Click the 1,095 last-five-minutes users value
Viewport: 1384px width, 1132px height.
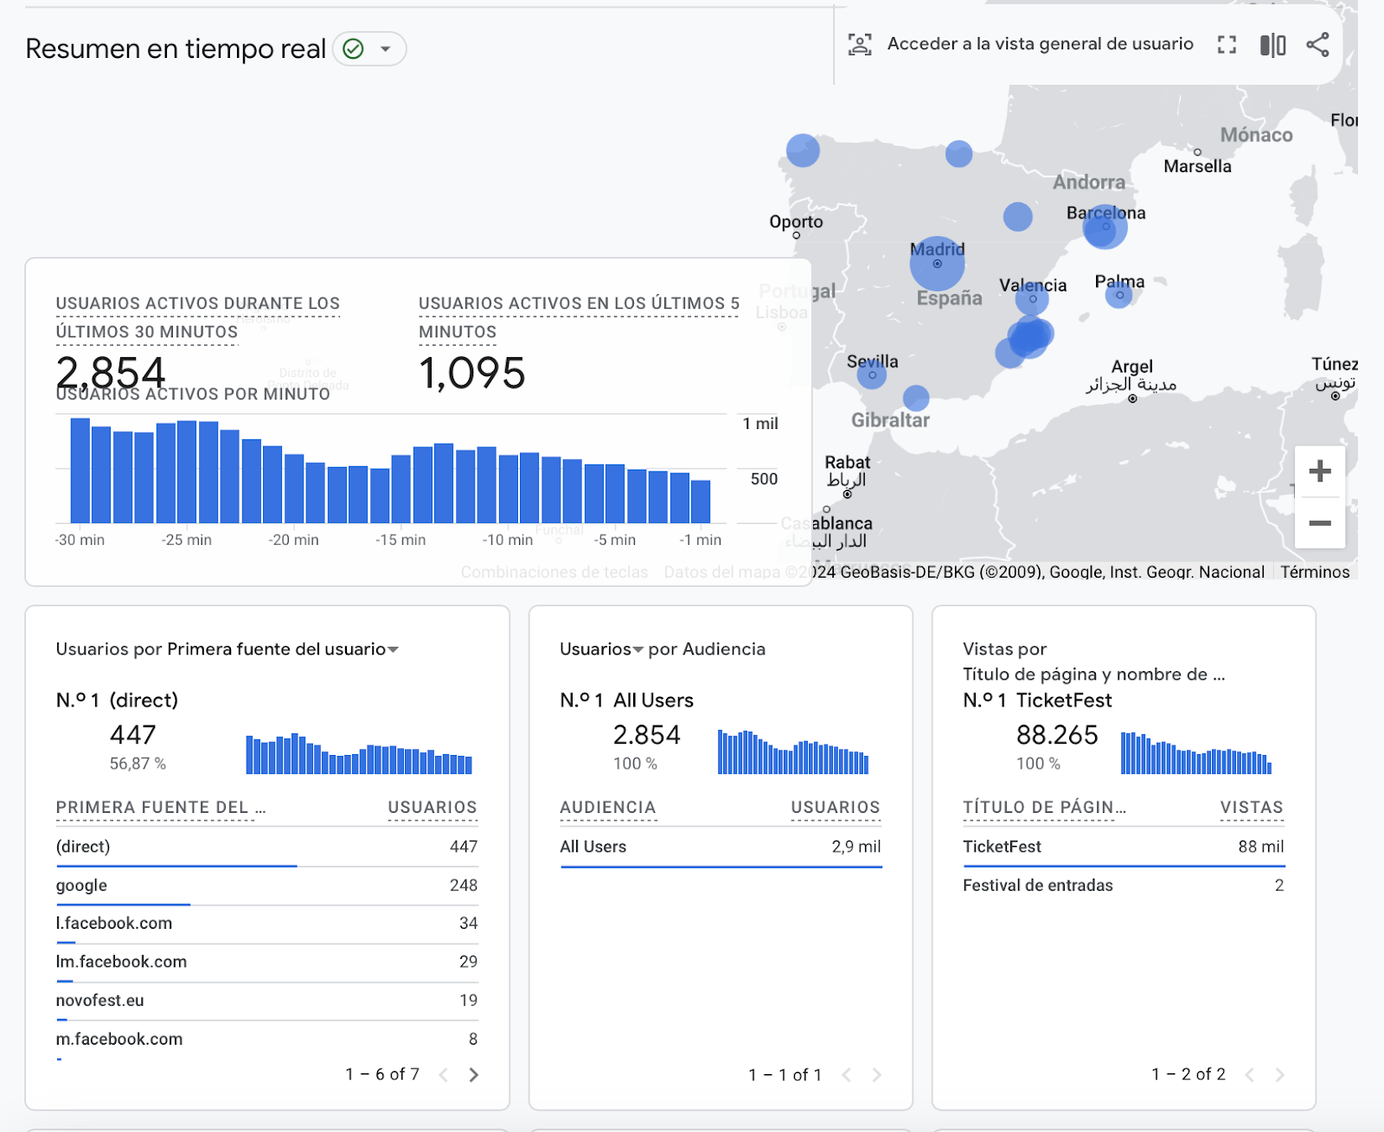point(472,373)
